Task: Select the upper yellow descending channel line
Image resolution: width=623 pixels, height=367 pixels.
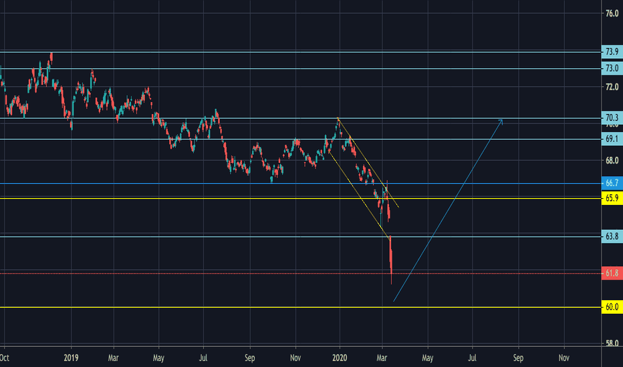Action: tap(368, 162)
